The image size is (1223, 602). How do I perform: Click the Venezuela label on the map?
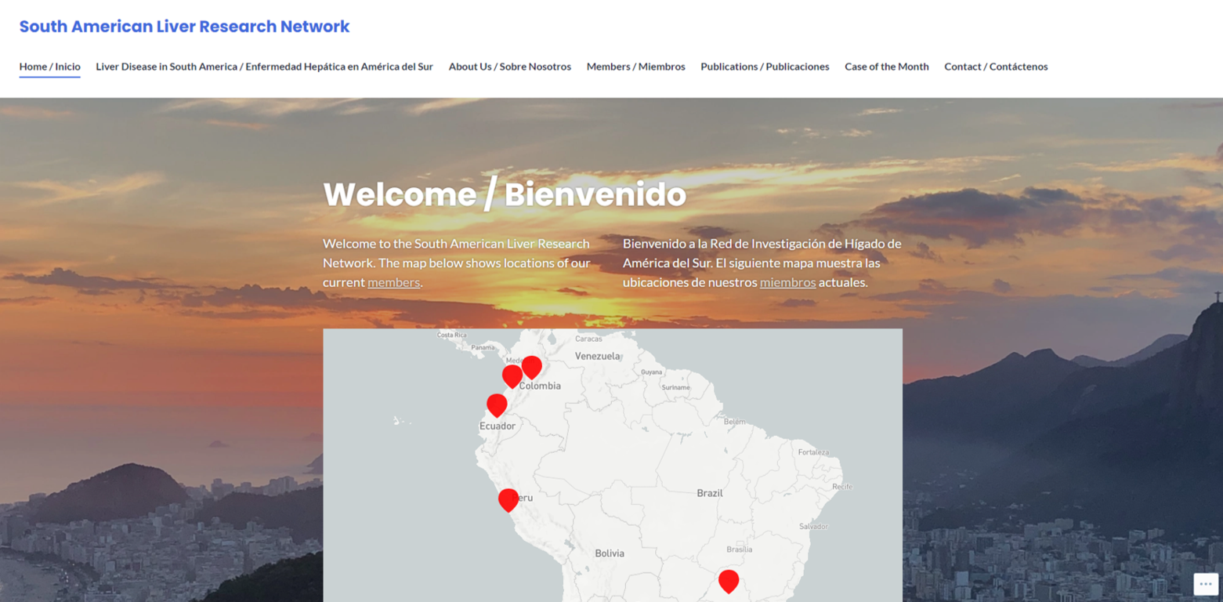click(x=597, y=356)
